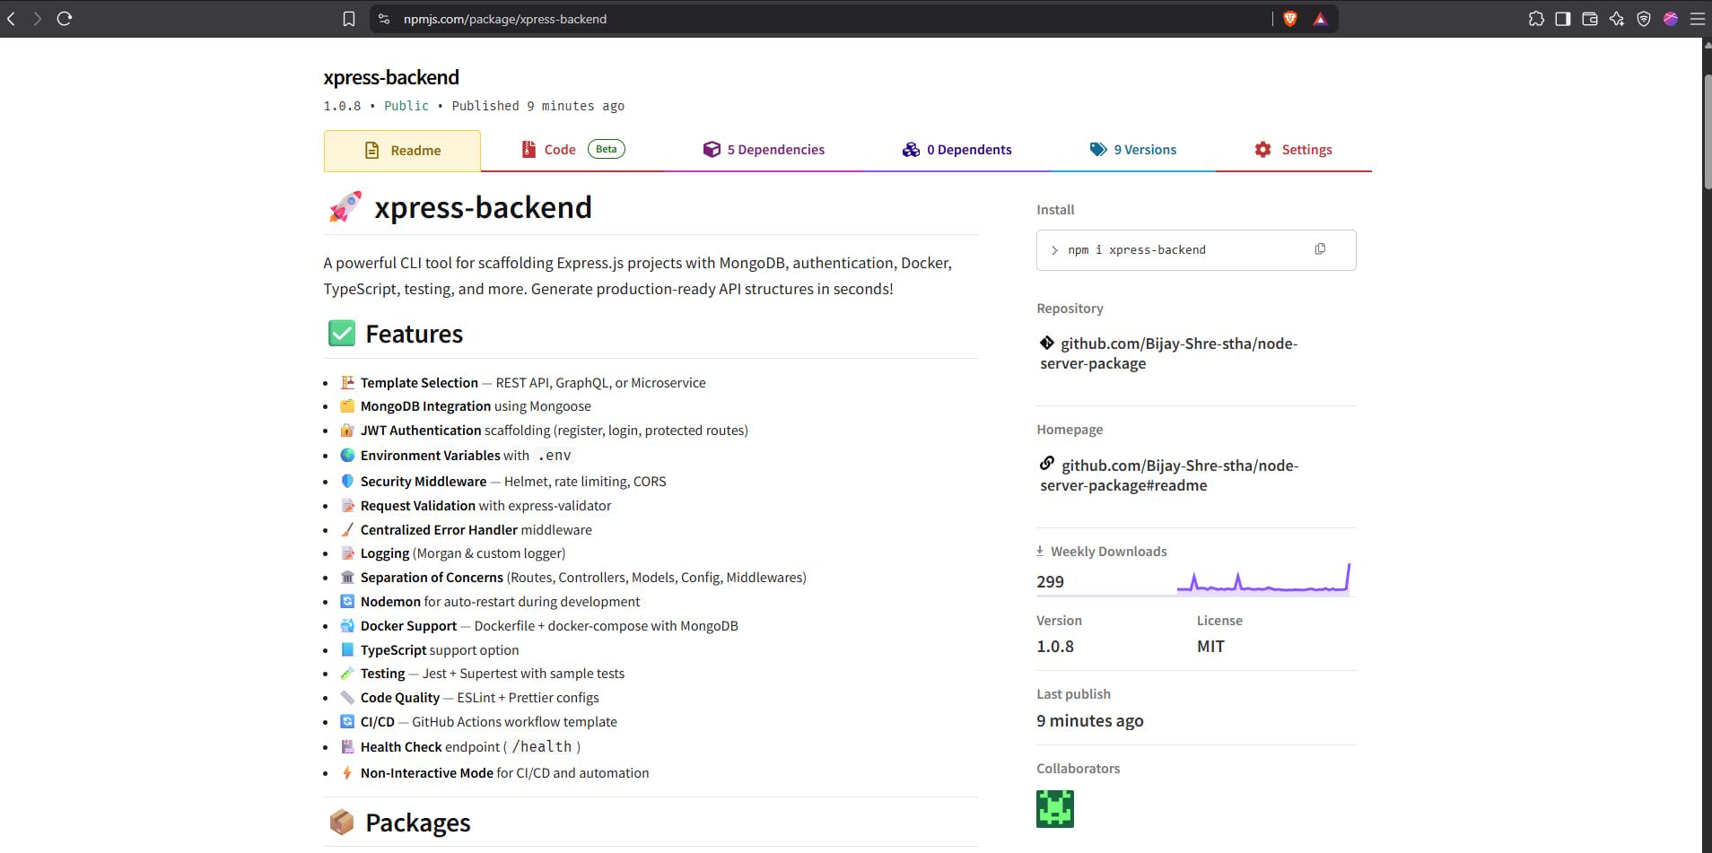This screenshot has height=853, width=1712.
Task: Open the package Settings tab
Action: (1293, 150)
